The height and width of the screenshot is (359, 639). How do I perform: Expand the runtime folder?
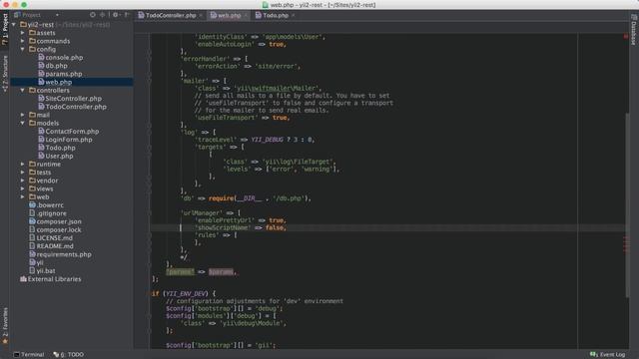[x=23, y=164]
